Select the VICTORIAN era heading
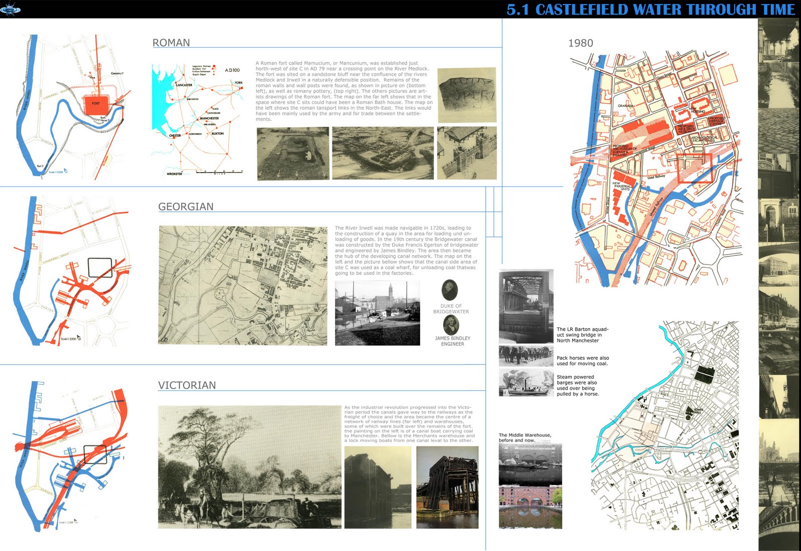This screenshot has height=551, width=801. tap(186, 385)
